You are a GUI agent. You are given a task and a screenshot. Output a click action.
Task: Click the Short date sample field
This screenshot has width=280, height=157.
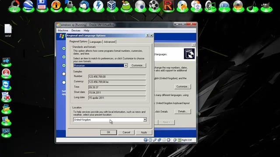tap(117, 92)
